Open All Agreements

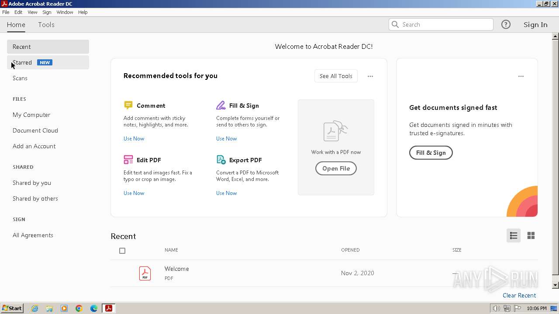coord(33,235)
